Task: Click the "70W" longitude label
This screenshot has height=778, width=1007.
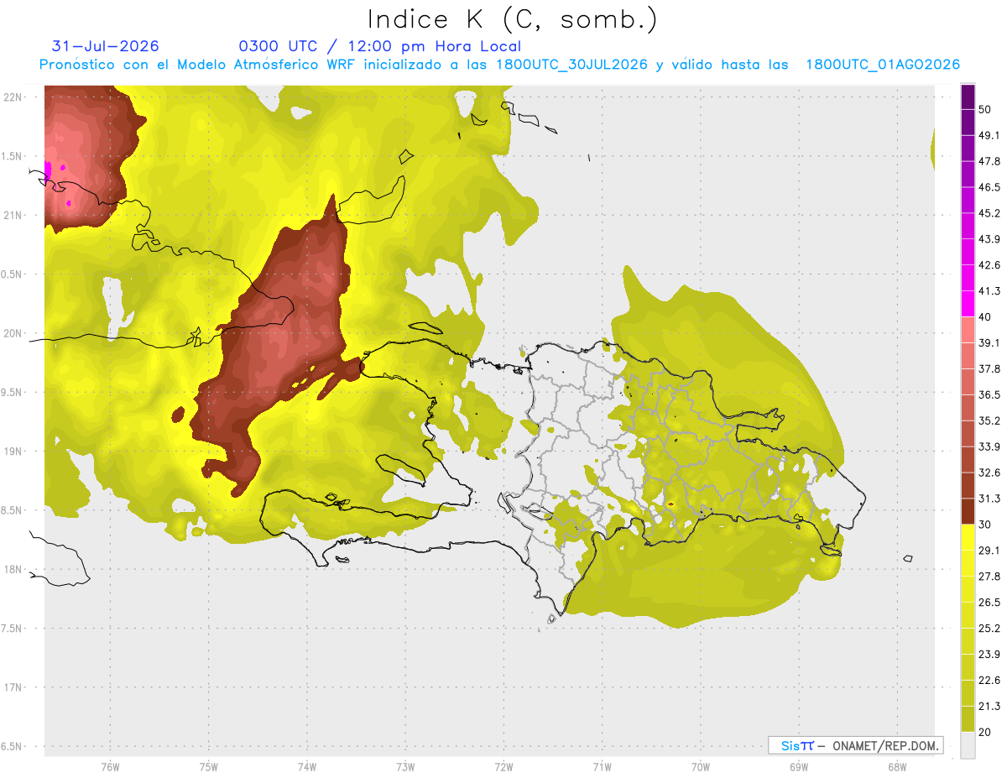Action: tap(700, 766)
